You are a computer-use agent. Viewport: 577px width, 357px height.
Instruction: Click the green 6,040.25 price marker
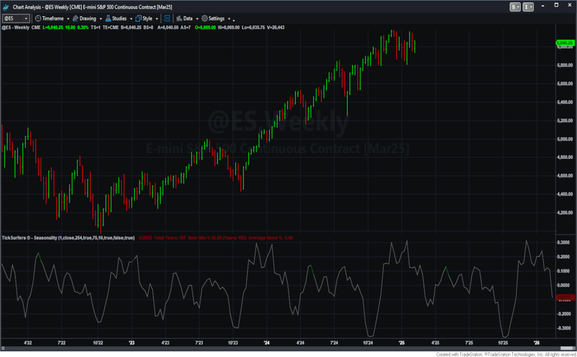564,43
